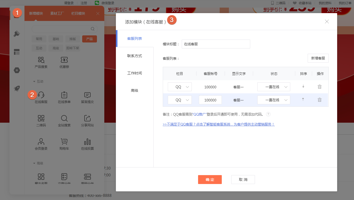
Task: Click the 模块标题 input field
Action: pos(216,44)
